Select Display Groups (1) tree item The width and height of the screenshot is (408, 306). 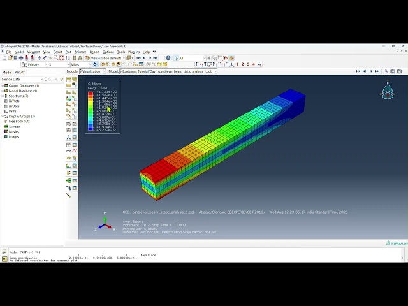tap(22, 116)
